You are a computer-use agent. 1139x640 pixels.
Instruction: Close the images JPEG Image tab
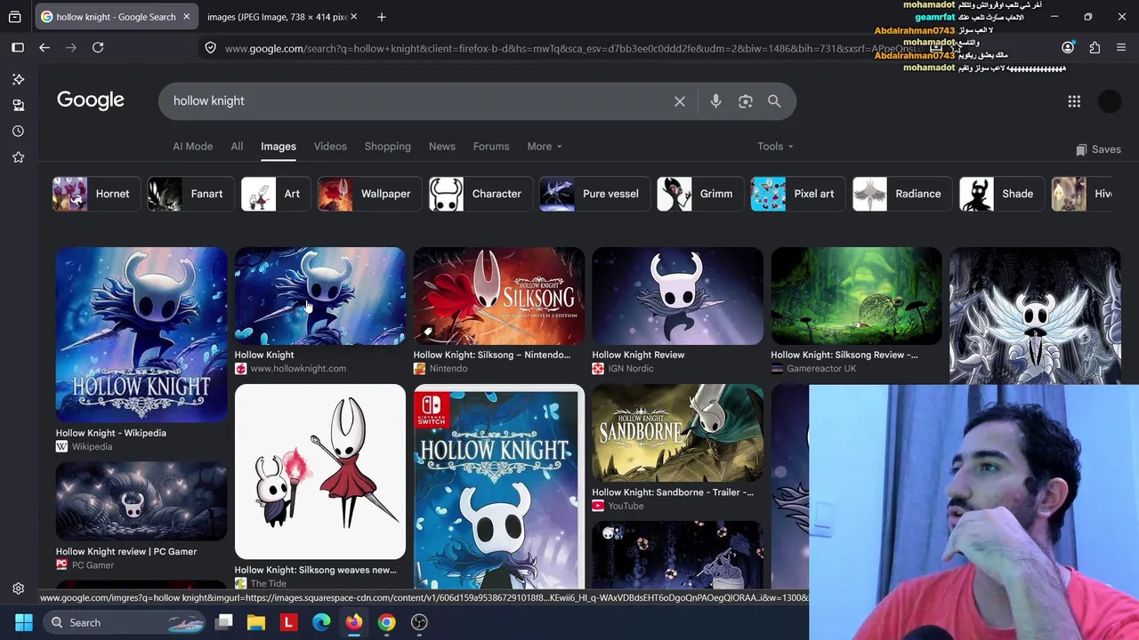point(353,17)
